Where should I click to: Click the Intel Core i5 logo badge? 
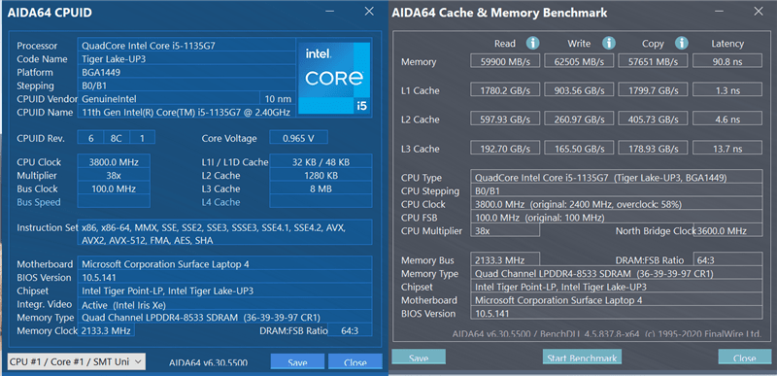pos(334,78)
